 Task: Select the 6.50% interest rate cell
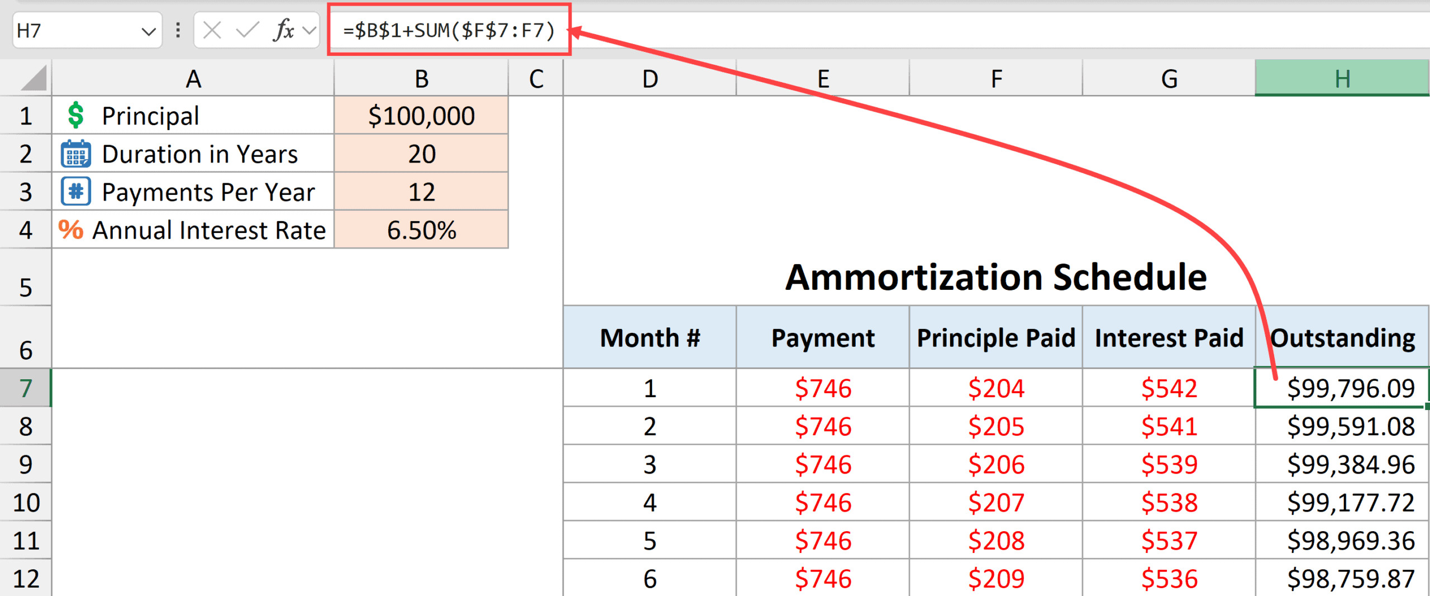click(x=421, y=230)
